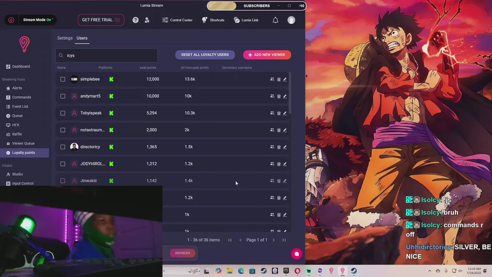Click the search magnifier icon
Viewport: 492px width, 277px height.
tap(61, 55)
